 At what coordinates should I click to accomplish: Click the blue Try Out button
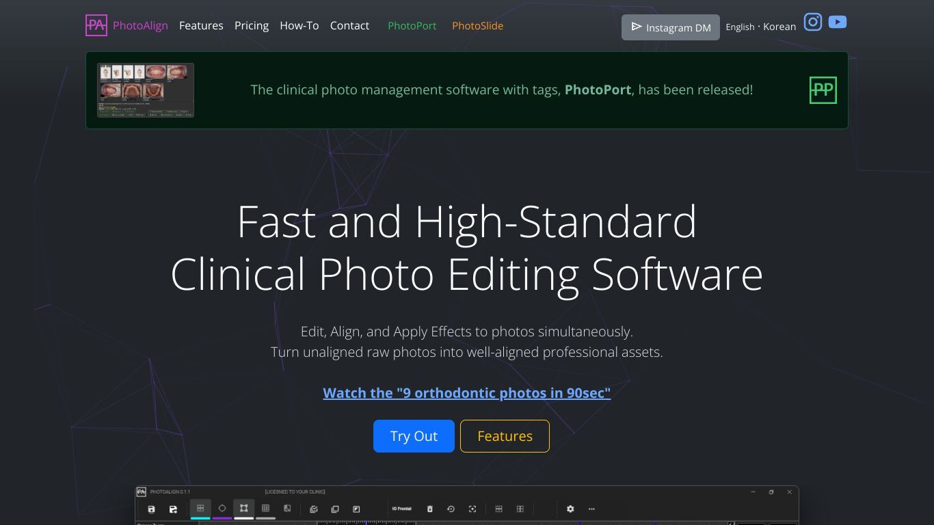414,436
